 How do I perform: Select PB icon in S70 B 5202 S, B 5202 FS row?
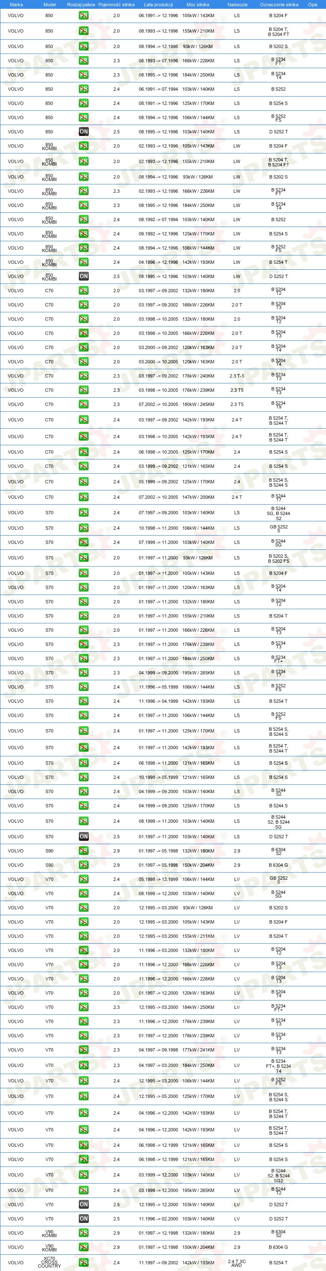tap(84, 558)
